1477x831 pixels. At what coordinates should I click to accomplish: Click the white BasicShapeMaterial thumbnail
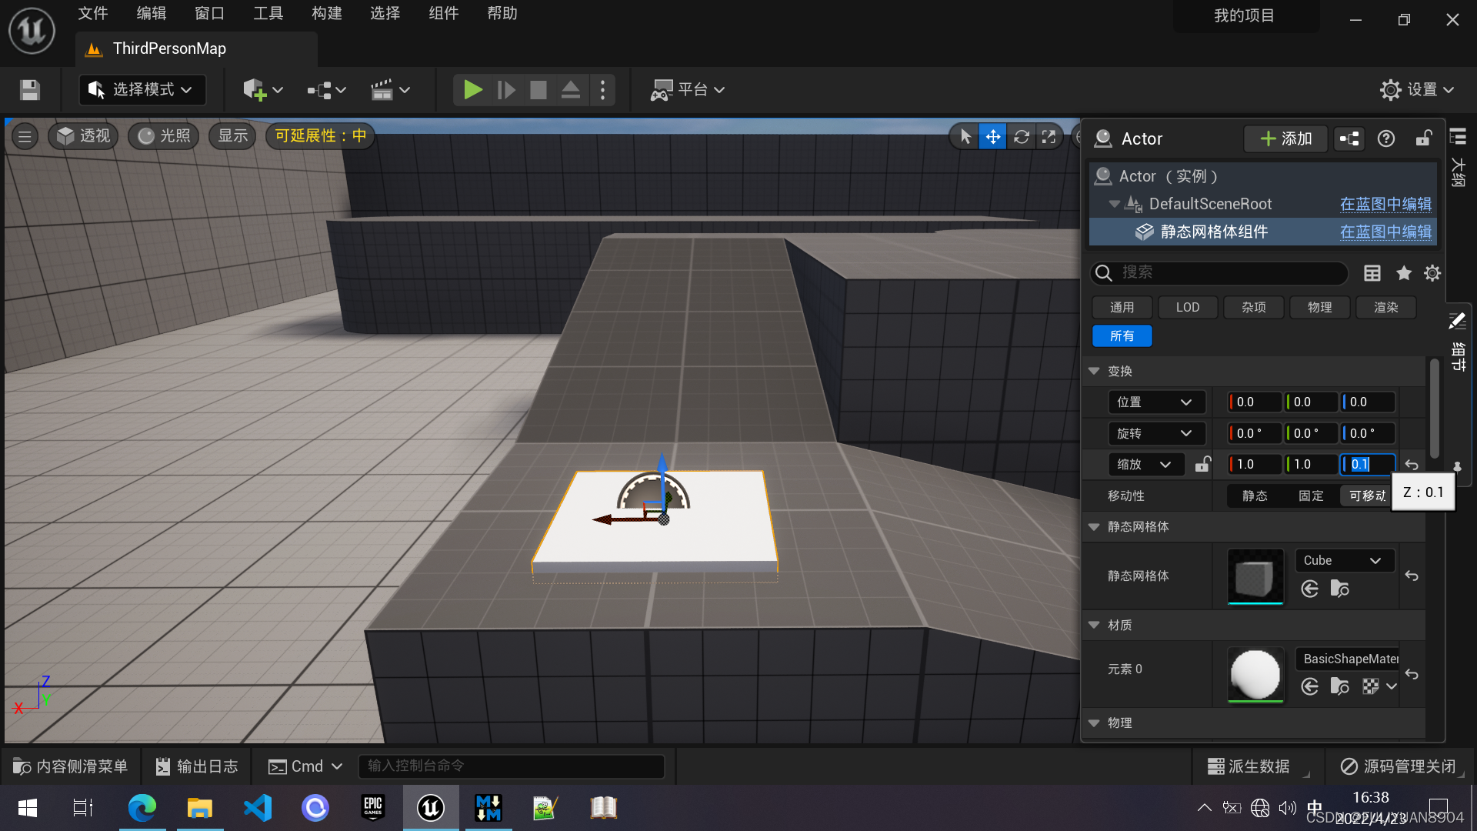coord(1255,674)
